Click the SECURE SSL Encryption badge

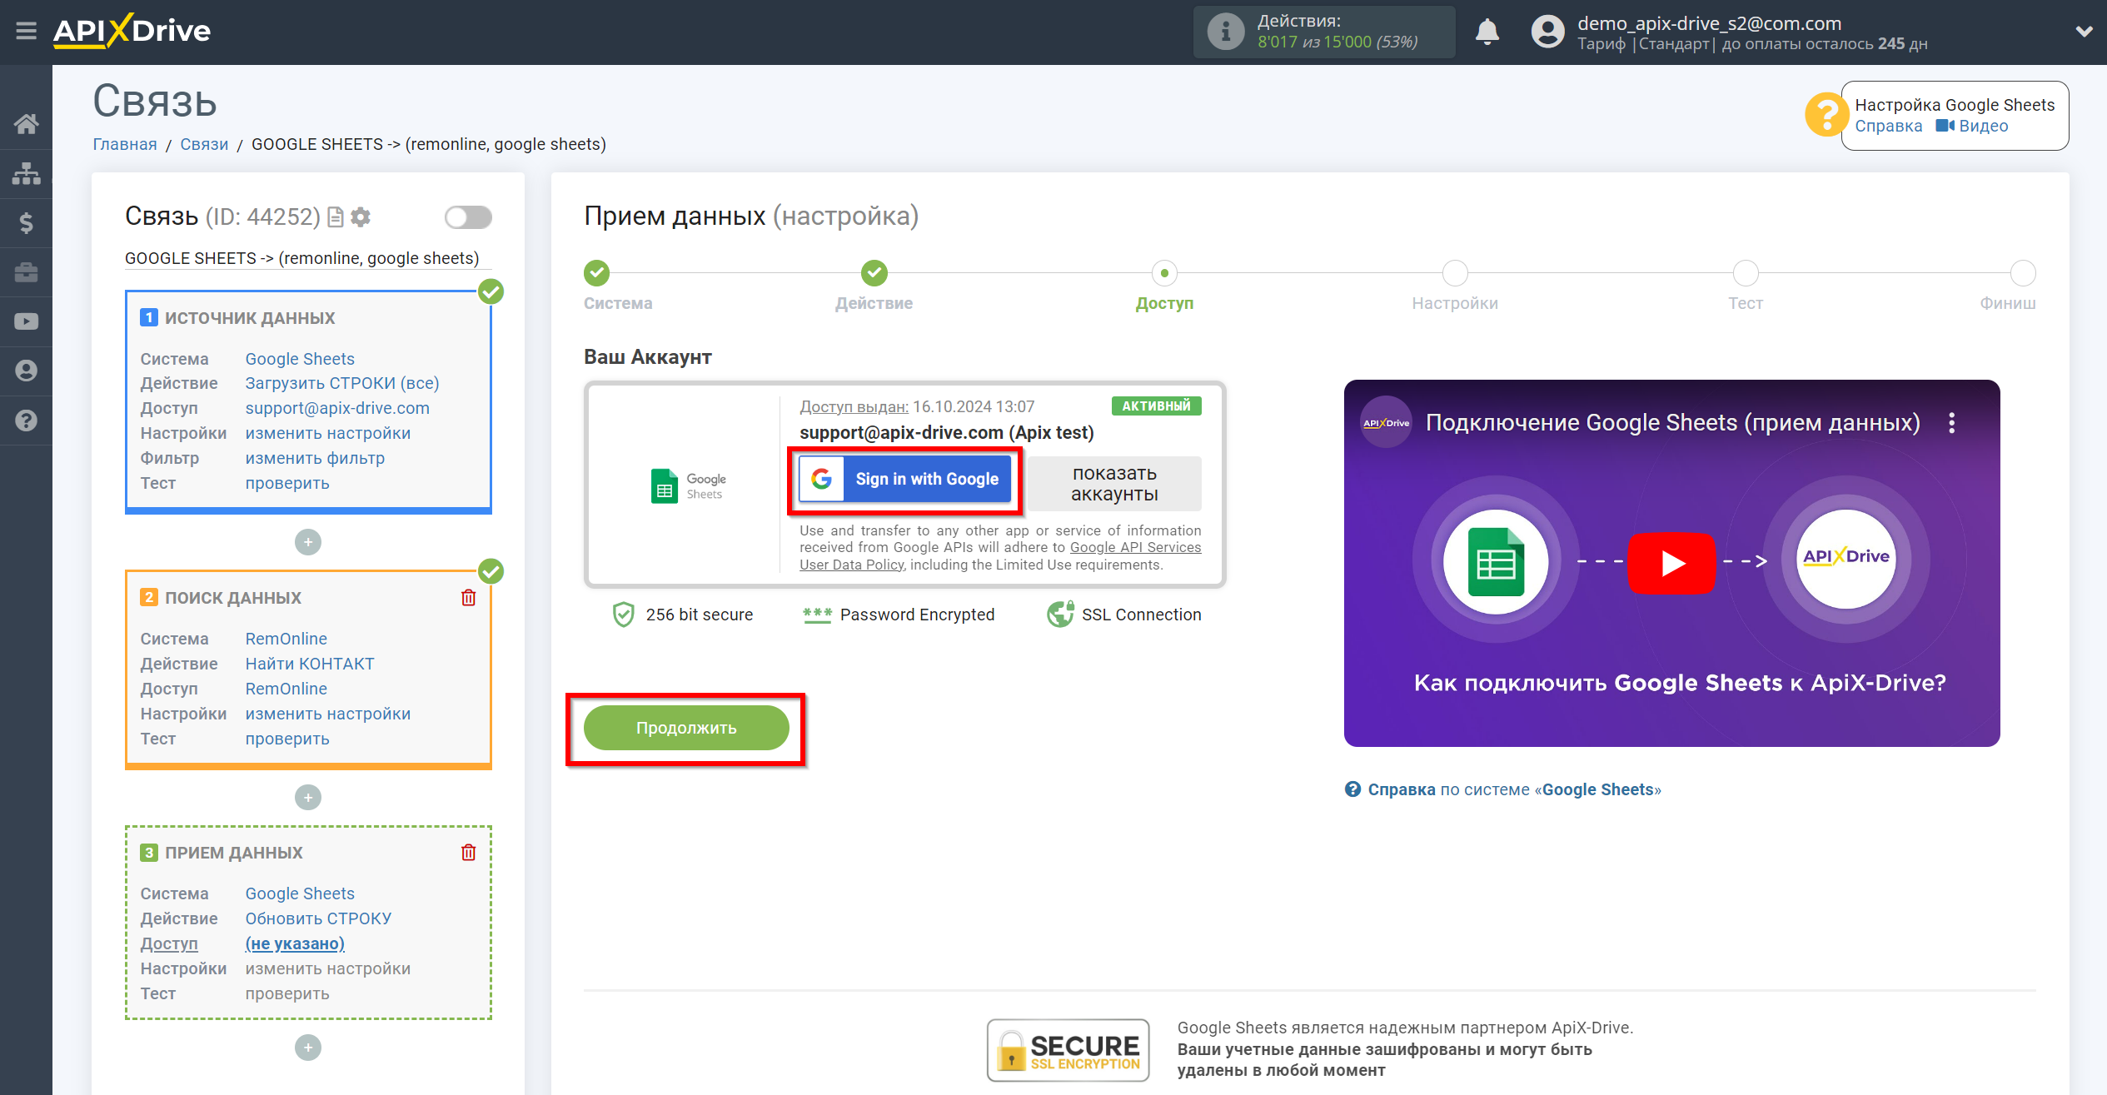(x=1068, y=1050)
